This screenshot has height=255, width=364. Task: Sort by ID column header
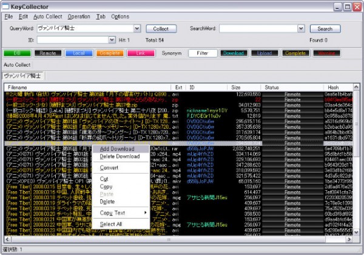207,87
